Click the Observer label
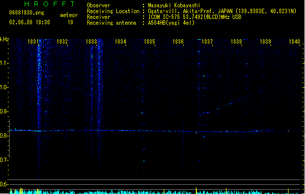 (x=98, y=5)
